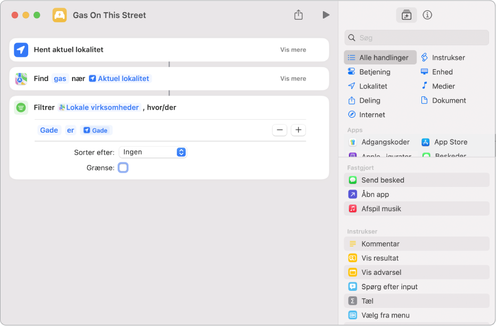The height and width of the screenshot is (326, 496).
Task: Click search magnifier icon in Søg field
Action: click(x=352, y=38)
